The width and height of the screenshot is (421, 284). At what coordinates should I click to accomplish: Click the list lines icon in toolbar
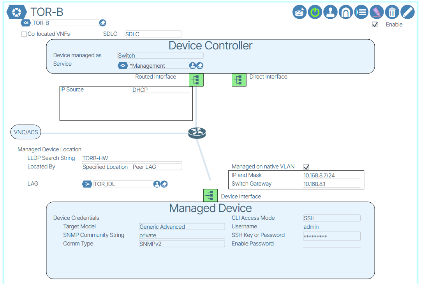coord(361,12)
